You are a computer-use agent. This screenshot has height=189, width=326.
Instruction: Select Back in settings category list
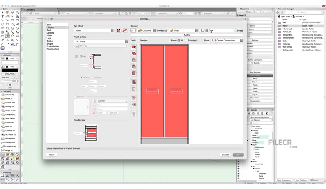(49, 30)
